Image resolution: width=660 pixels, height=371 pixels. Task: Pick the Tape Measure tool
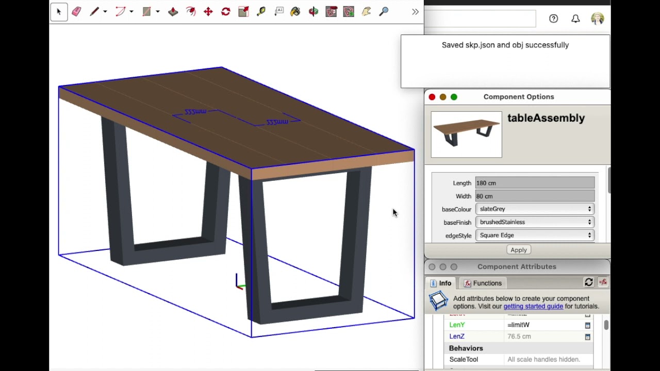[261, 11]
